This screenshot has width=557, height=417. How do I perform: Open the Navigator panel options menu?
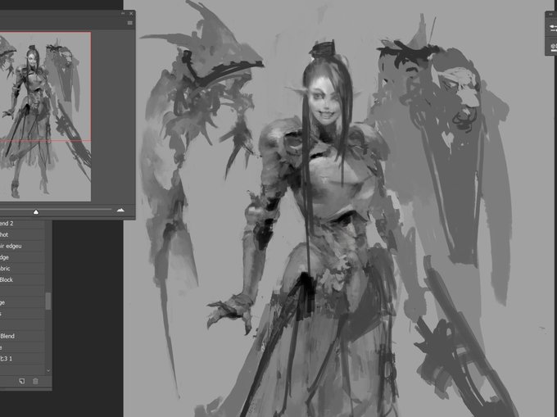click(130, 23)
